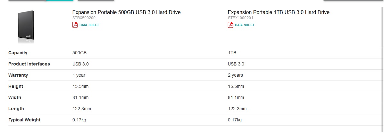Open the DATA SHEET link under STBX1000201
Viewport: 384px width, 138px height.
click(245, 25)
